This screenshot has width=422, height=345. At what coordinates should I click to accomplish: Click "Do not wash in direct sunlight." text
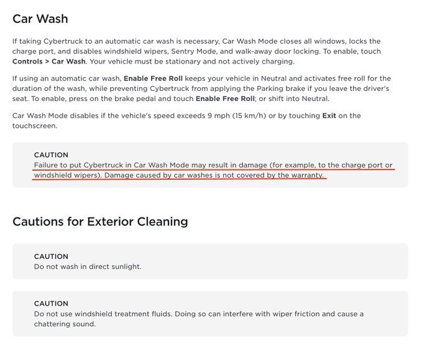88,267
